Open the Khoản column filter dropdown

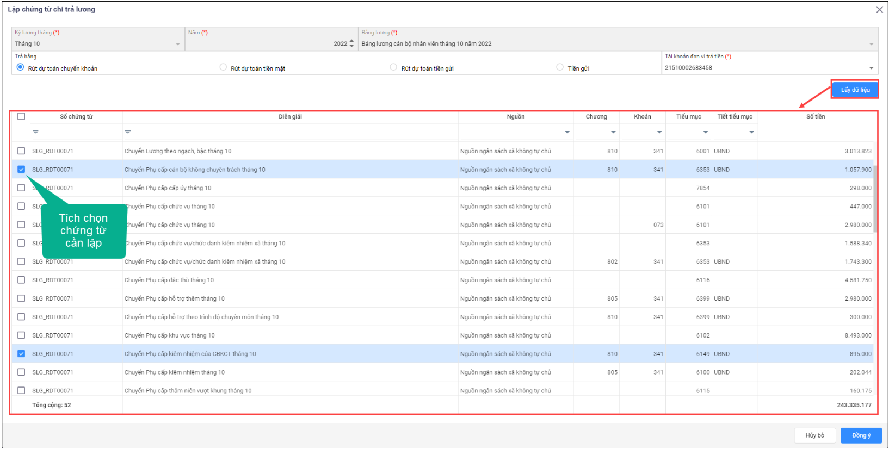tap(659, 132)
